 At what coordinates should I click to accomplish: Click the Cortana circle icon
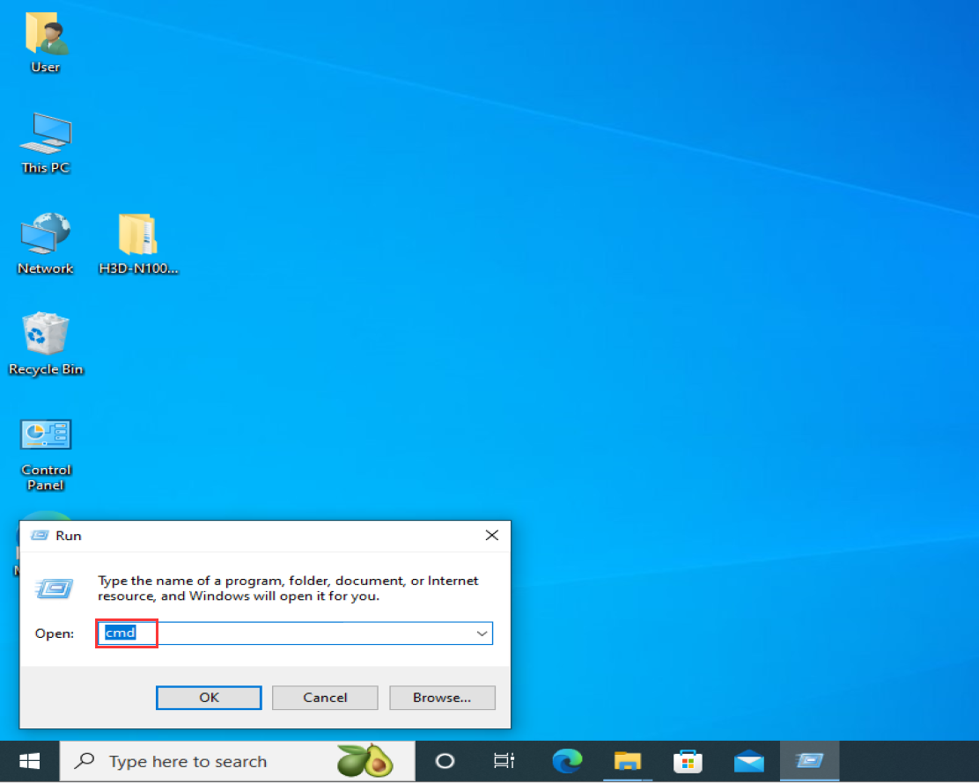coord(445,761)
